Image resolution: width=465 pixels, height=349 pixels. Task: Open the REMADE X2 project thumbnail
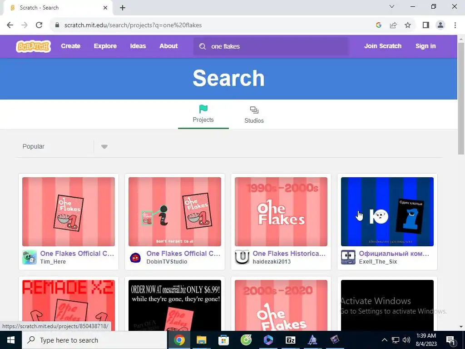pyautogui.click(x=69, y=305)
